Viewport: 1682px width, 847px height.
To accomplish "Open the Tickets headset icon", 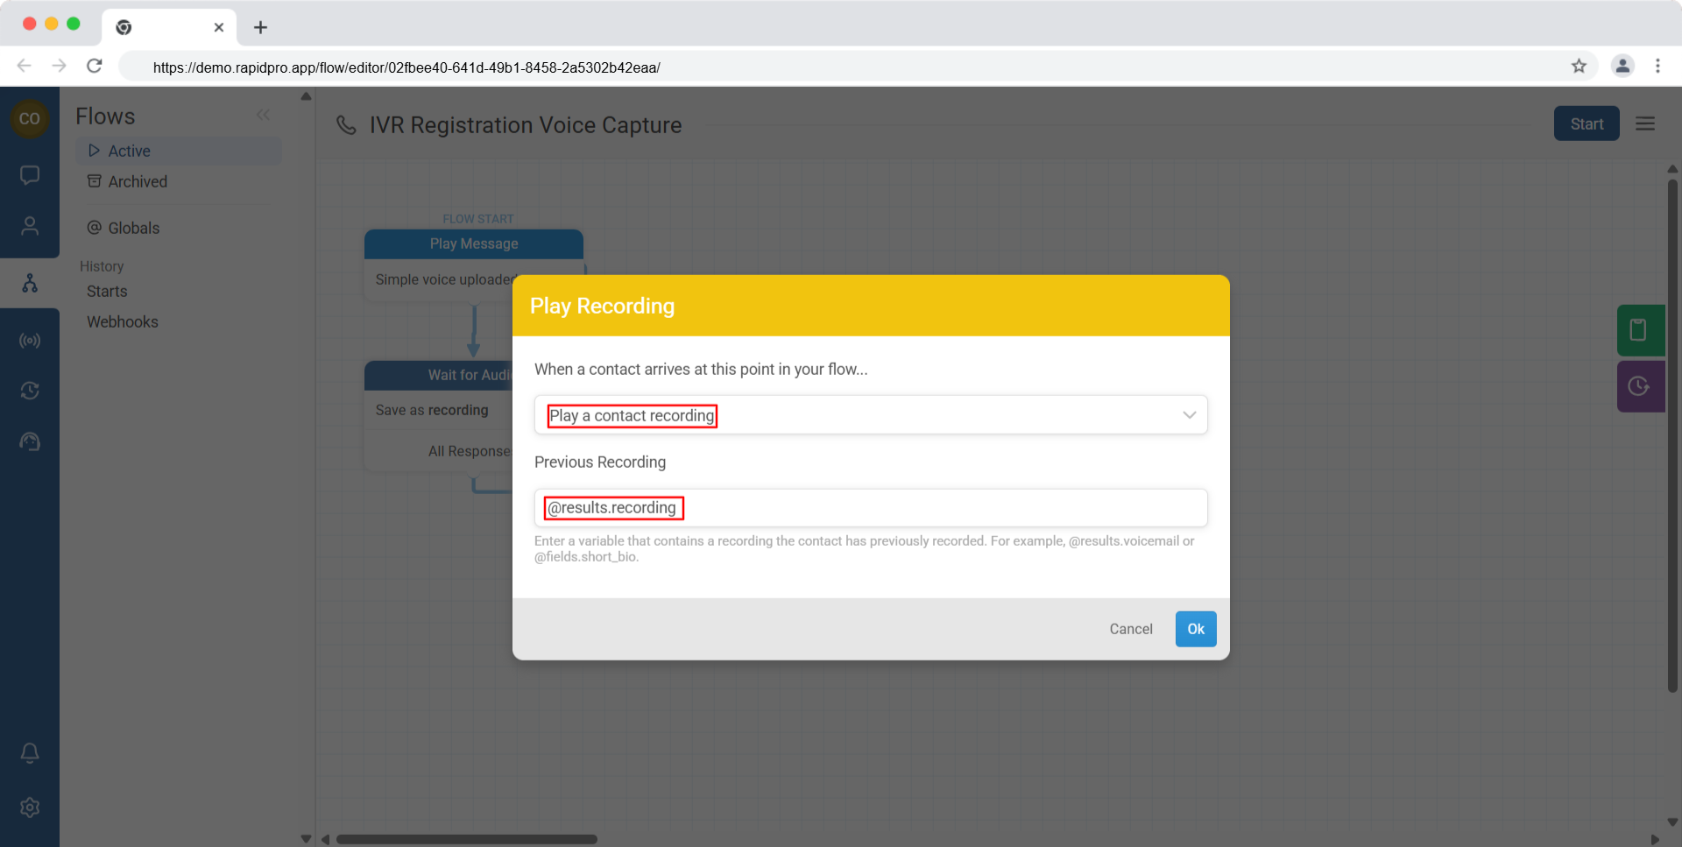I will pyautogui.click(x=30, y=441).
